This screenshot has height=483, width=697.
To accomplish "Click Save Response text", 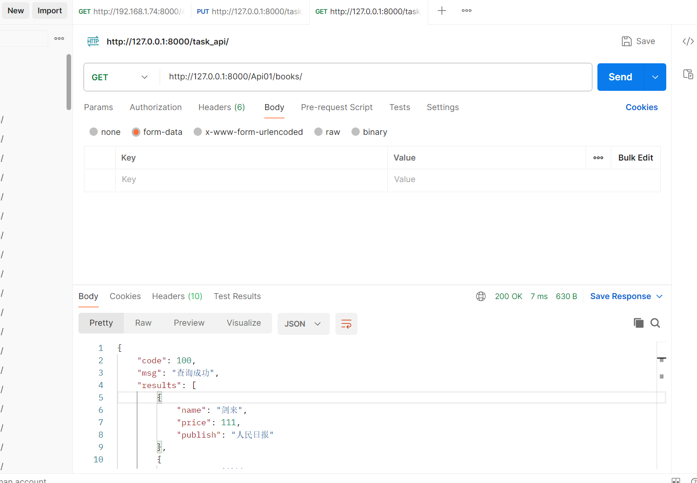I will (620, 296).
